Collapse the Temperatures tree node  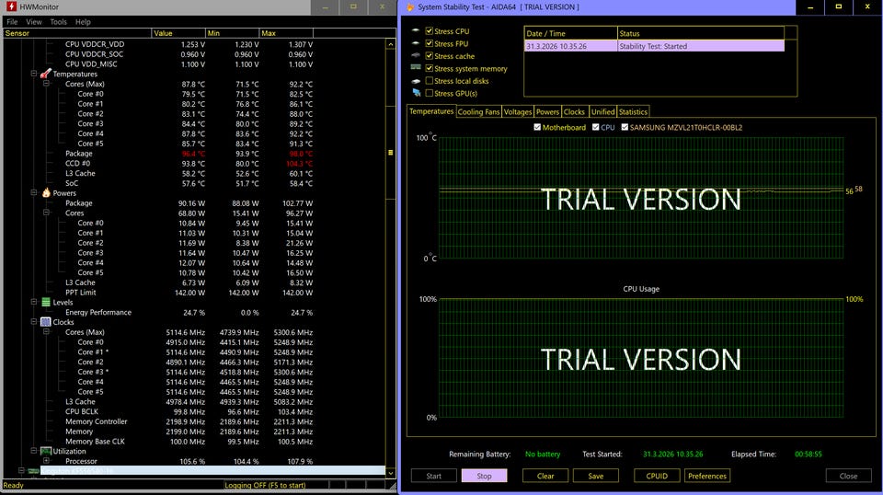[34, 75]
